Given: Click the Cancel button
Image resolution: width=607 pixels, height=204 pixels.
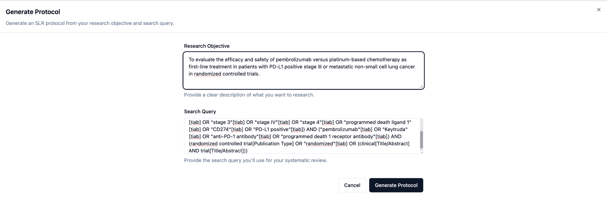Looking at the screenshot, I should click(x=352, y=185).
